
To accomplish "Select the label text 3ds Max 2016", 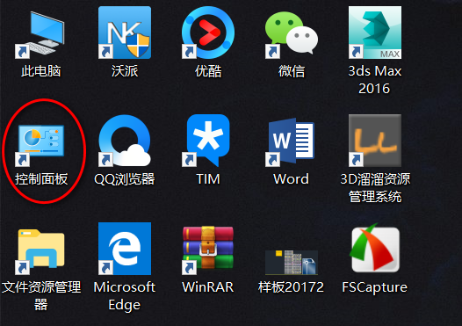I will [375, 80].
